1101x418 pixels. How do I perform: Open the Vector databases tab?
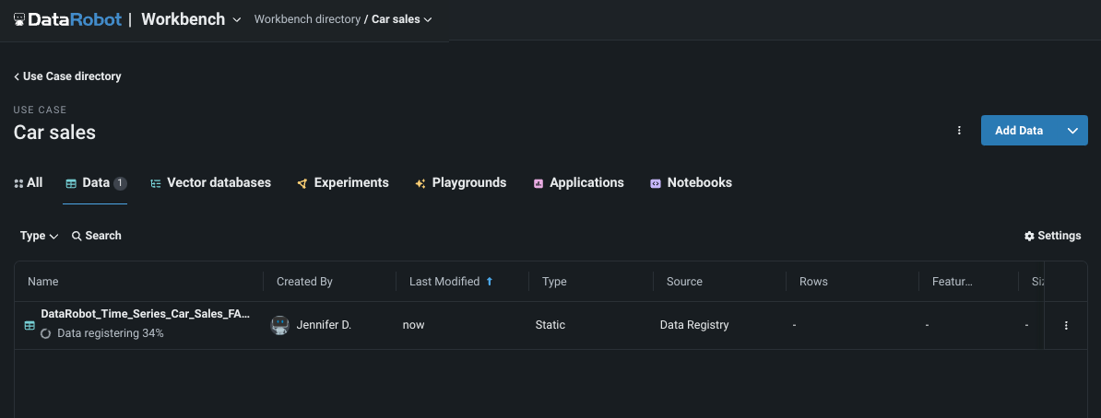coord(210,183)
